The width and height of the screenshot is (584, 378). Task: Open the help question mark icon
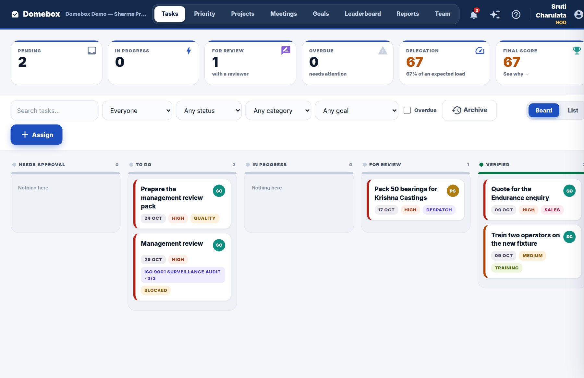click(x=516, y=14)
